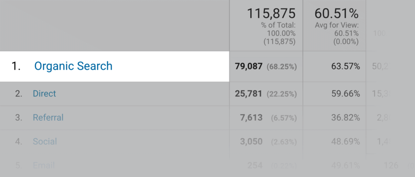The width and height of the screenshot is (415, 177).
Task: Click the 22.25% share for Direct
Action: 281,94
